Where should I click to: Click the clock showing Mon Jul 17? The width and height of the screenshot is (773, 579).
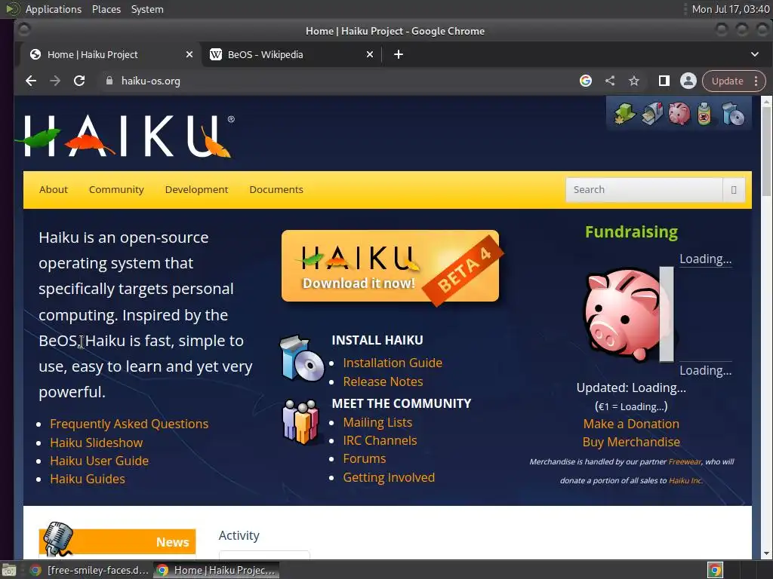731,9
